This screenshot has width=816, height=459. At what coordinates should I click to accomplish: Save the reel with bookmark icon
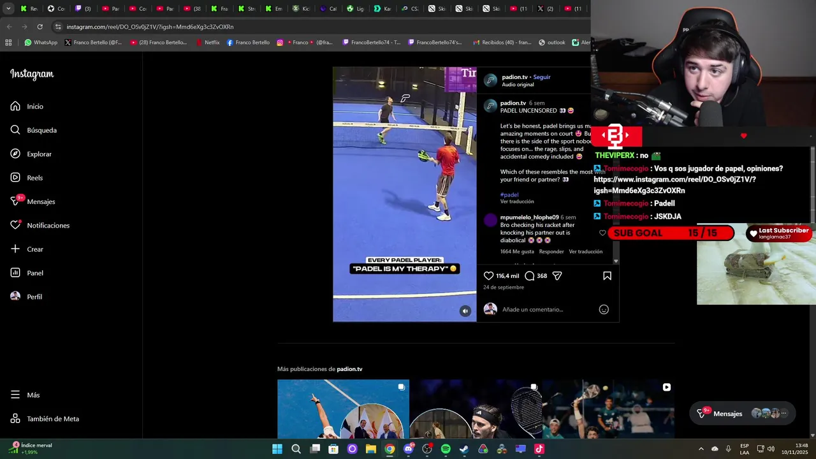tap(607, 276)
